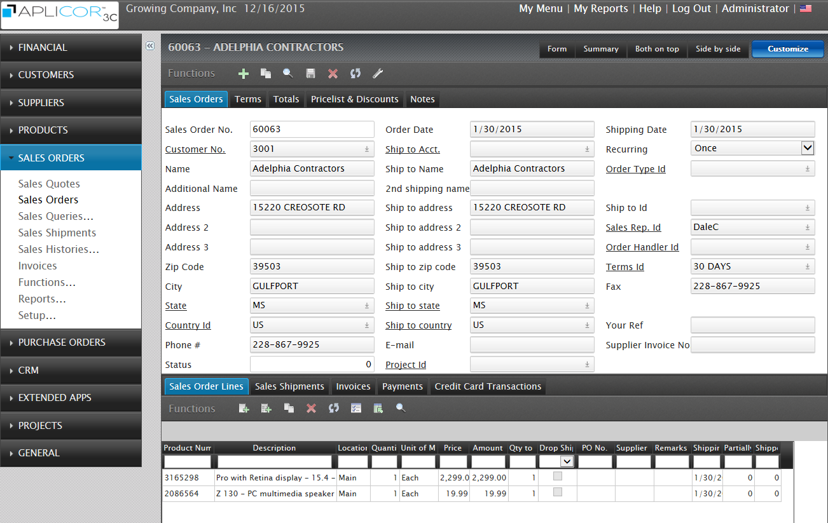
Task: Click the Log Out link
Action: coord(691,9)
